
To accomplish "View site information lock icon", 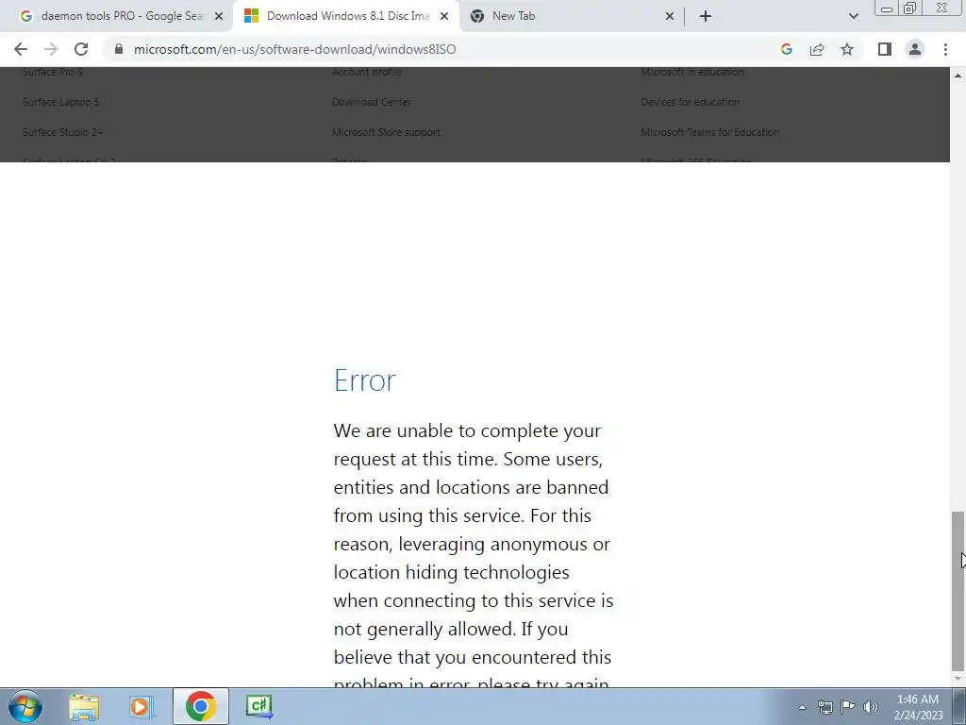I will (119, 49).
